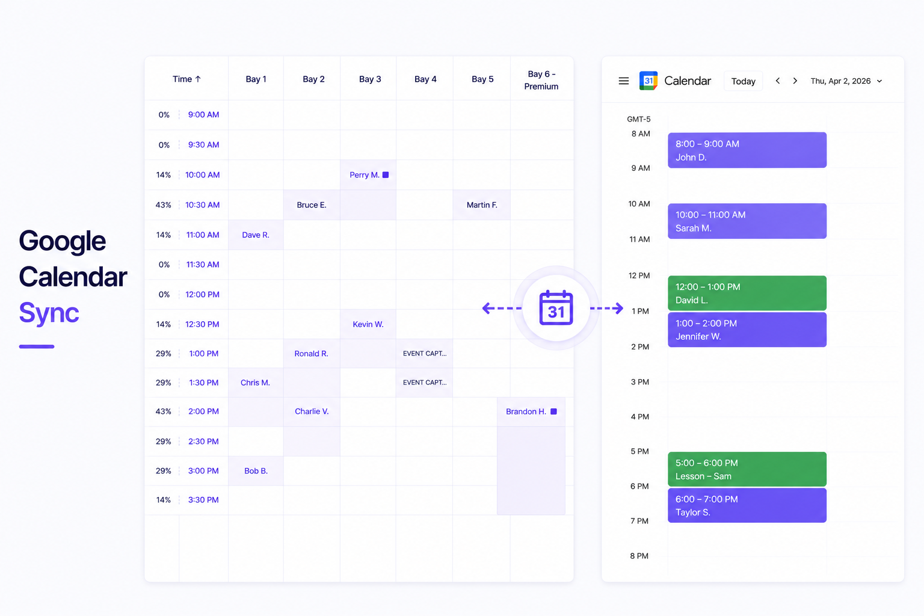This screenshot has width=924, height=616.
Task: Open the 1:00 PM EVENT CAPT... booking
Action: point(425,354)
